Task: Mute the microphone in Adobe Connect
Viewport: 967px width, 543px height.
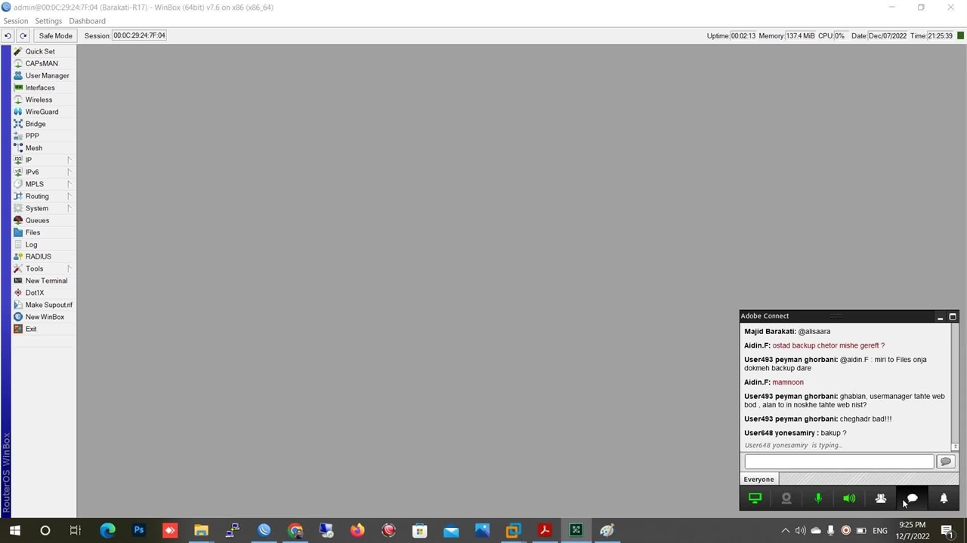Action: coord(818,499)
